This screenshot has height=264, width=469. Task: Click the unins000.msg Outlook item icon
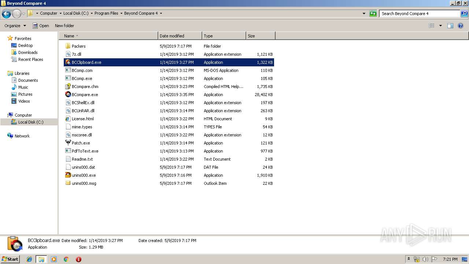[68, 183]
